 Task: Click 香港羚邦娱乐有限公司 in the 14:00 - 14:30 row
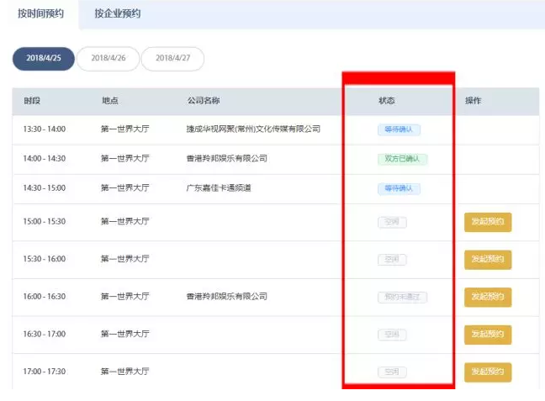(226, 158)
